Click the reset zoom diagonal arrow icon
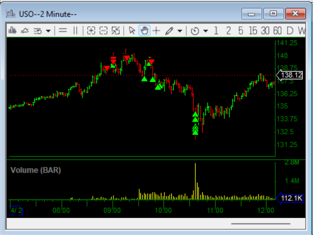313x235 pixels. [116, 31]
